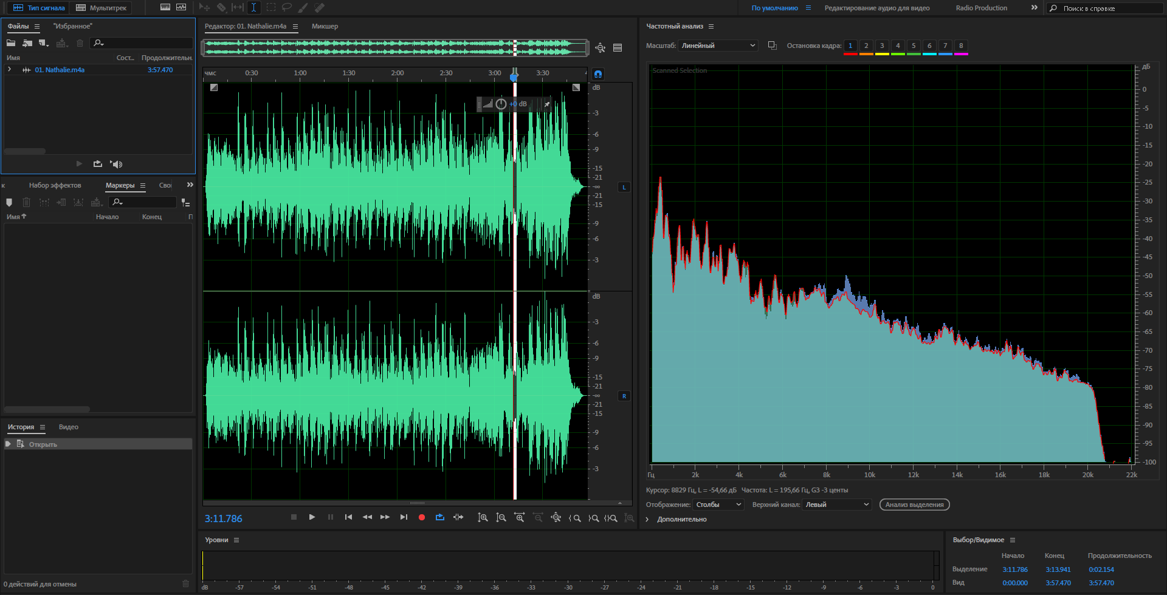Open the Верхний канал Левый dropdown
The width and height of the screenshot is (1167, 595).
(x=836, y=505)
